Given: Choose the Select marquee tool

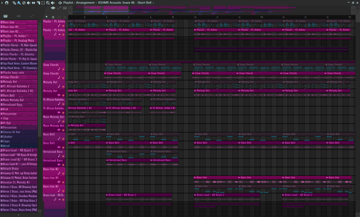Looking at the screenshot, I should point(43,3).
